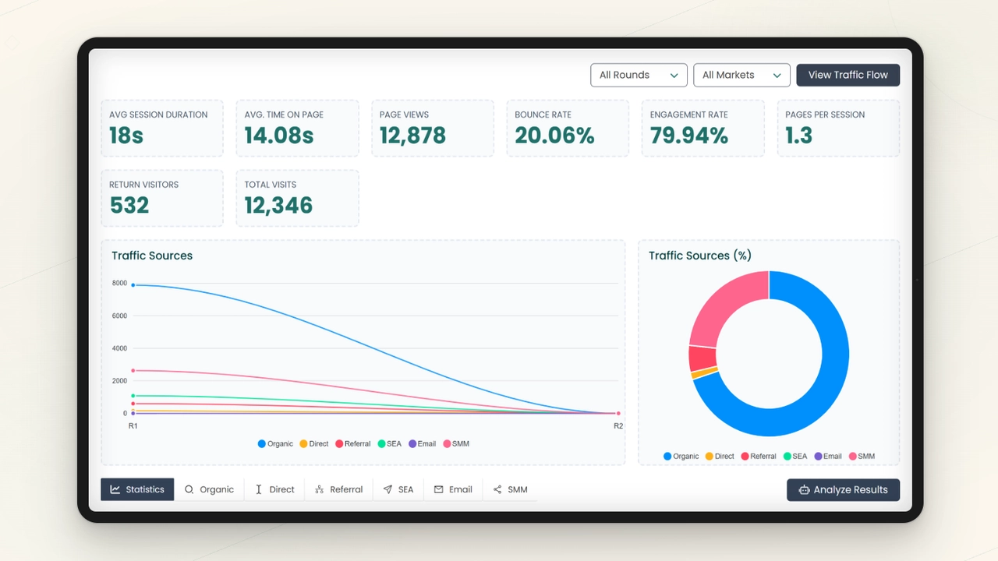Select the SMM share icon
The image size is (998, 561).
497,489
